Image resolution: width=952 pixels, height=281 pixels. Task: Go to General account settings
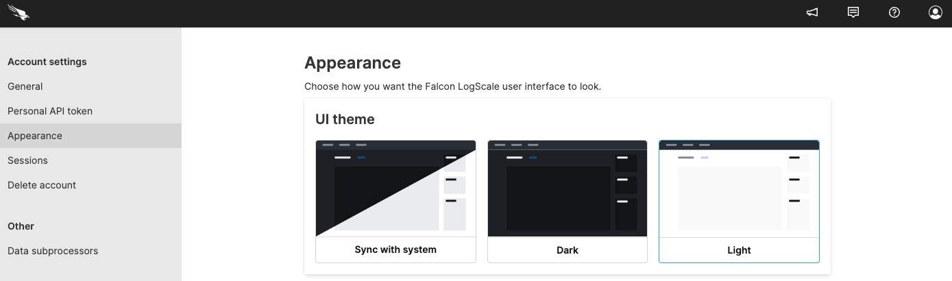25,86
